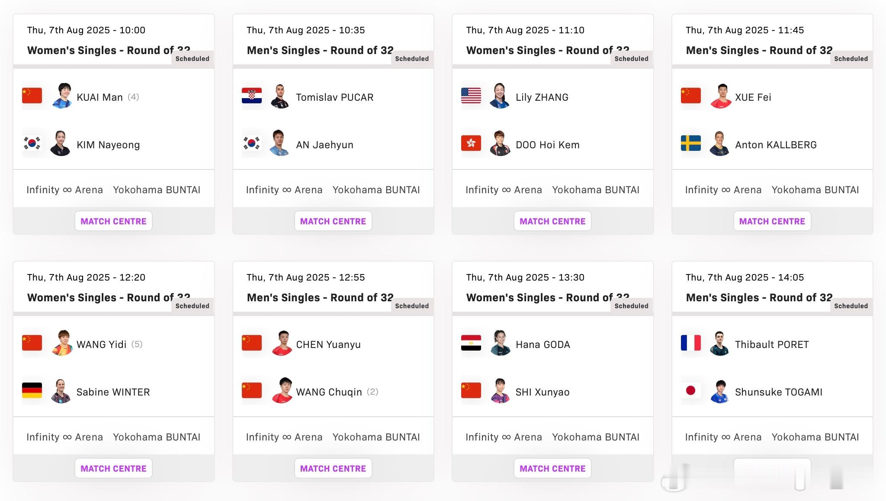Click the Scheduled badge on 11:45 match

click(x=851, y=58)
